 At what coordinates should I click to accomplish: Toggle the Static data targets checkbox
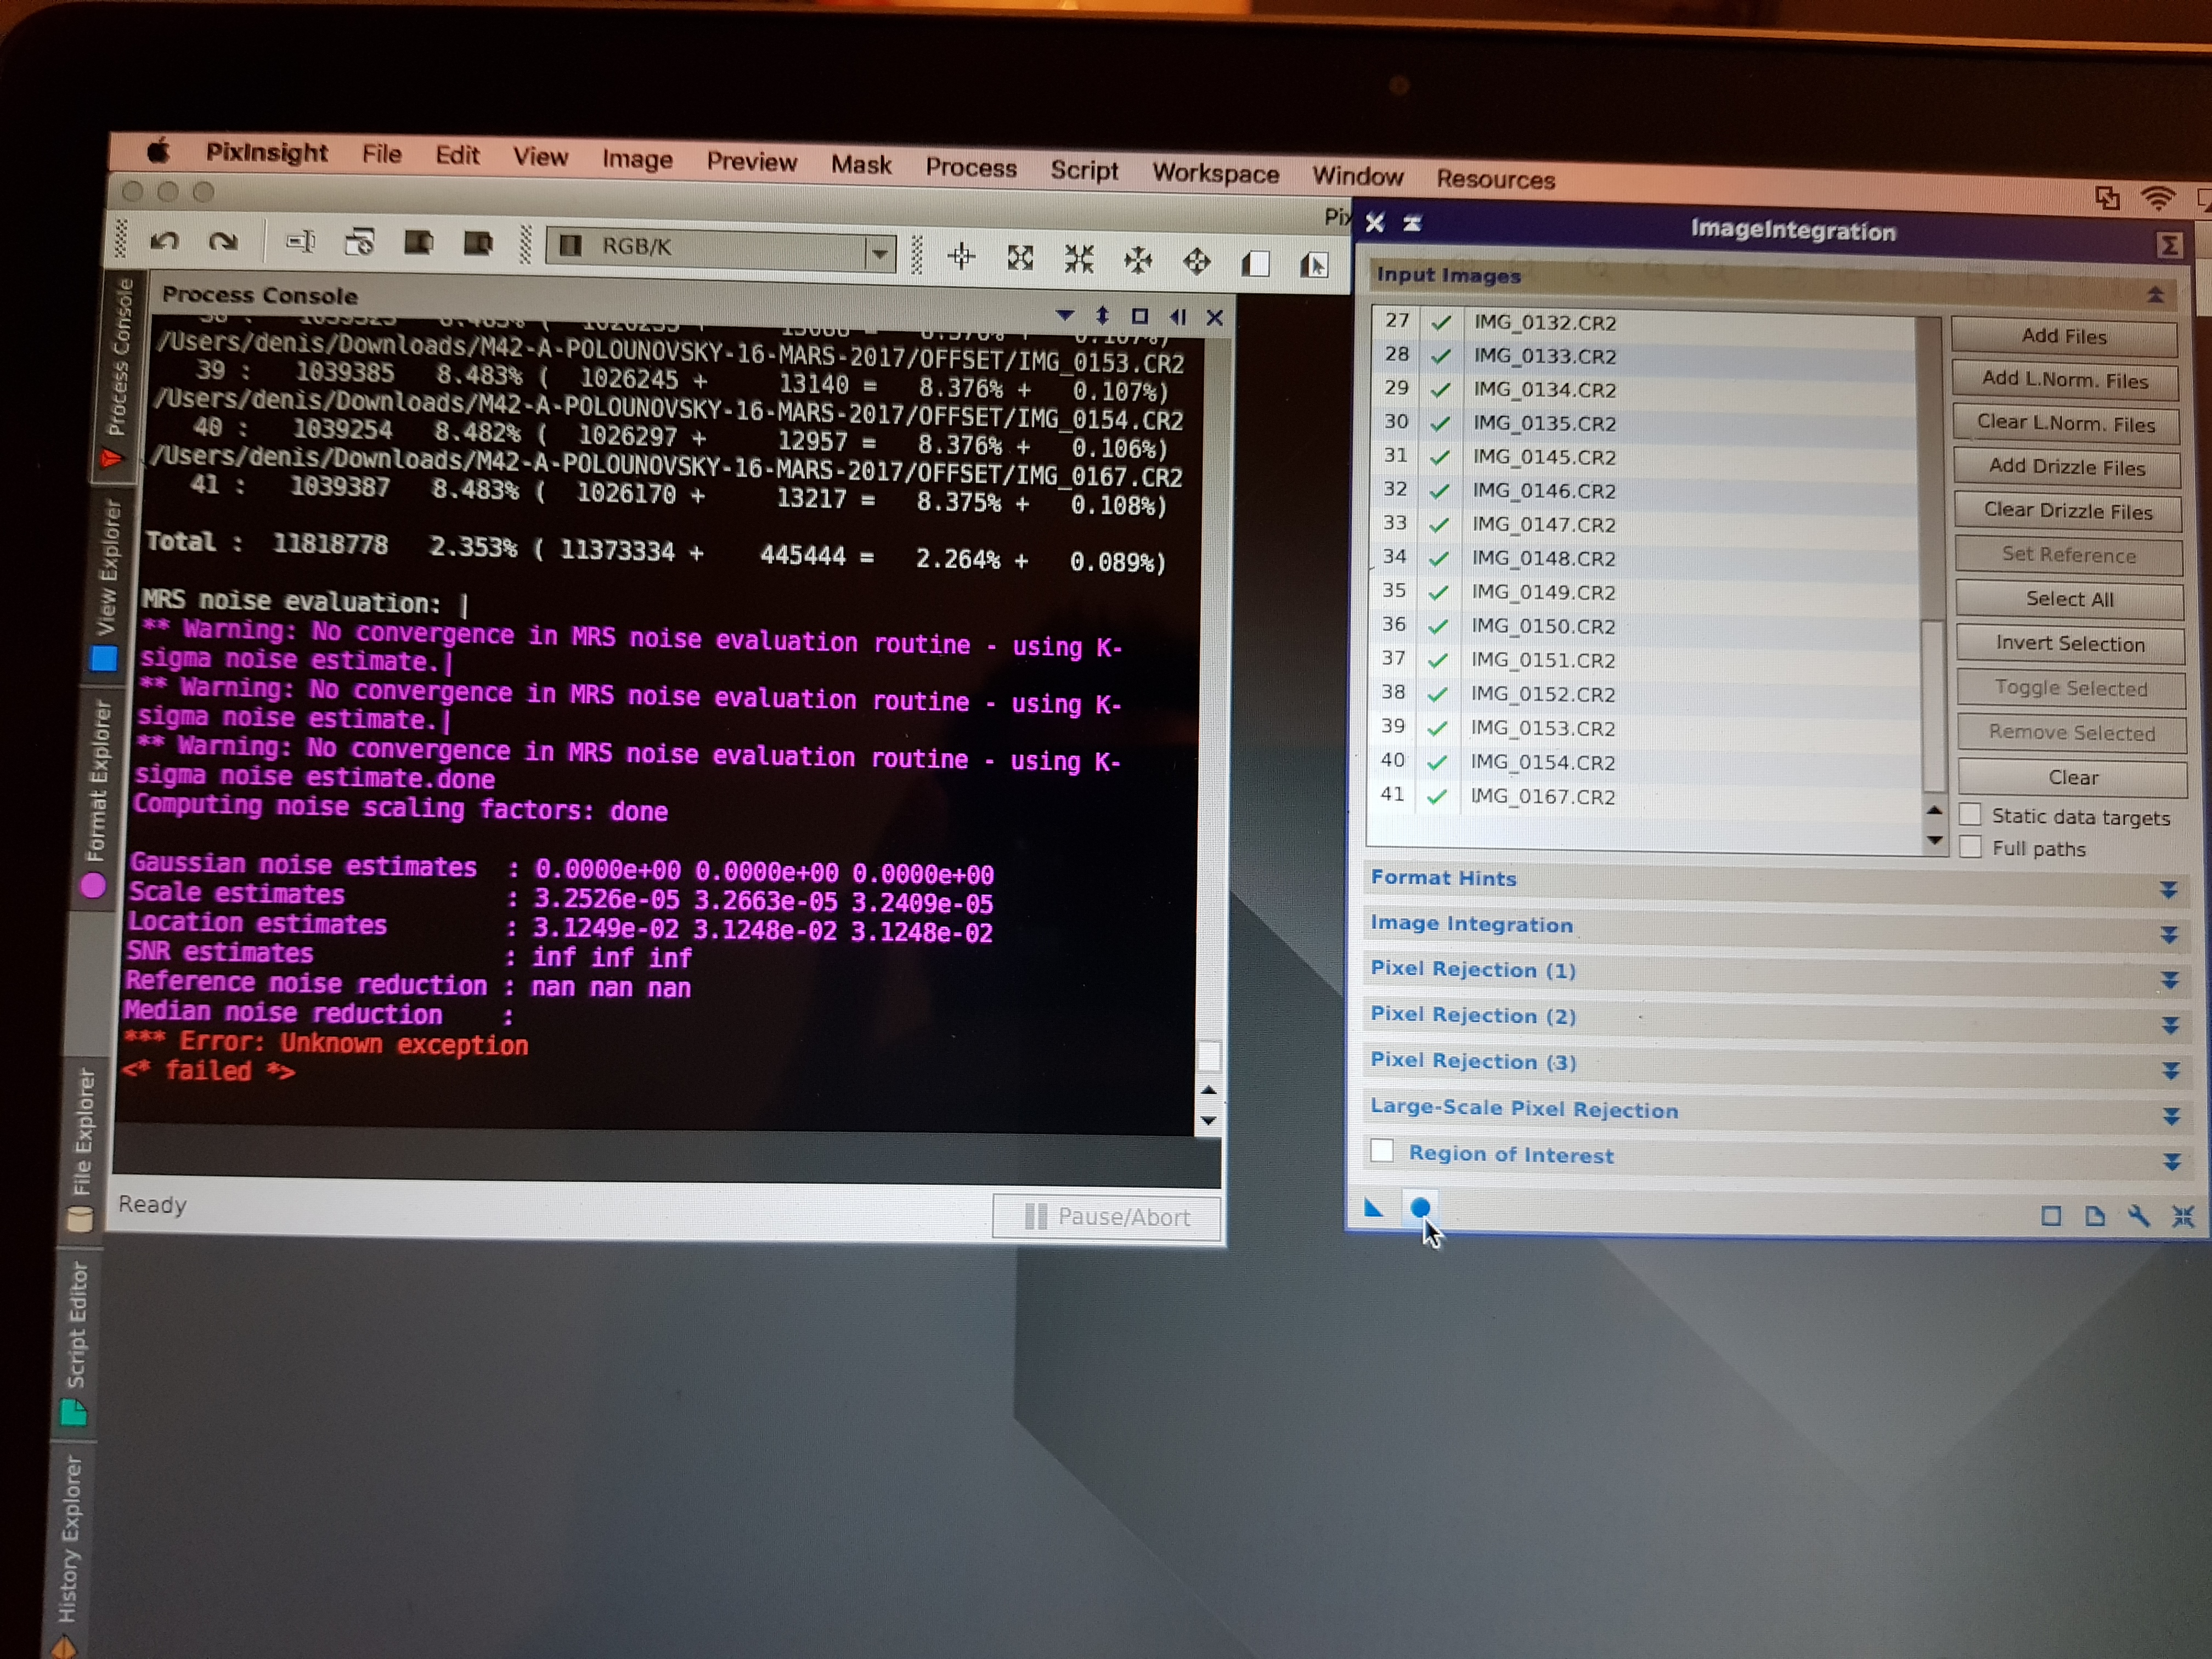coord(1970,814)
